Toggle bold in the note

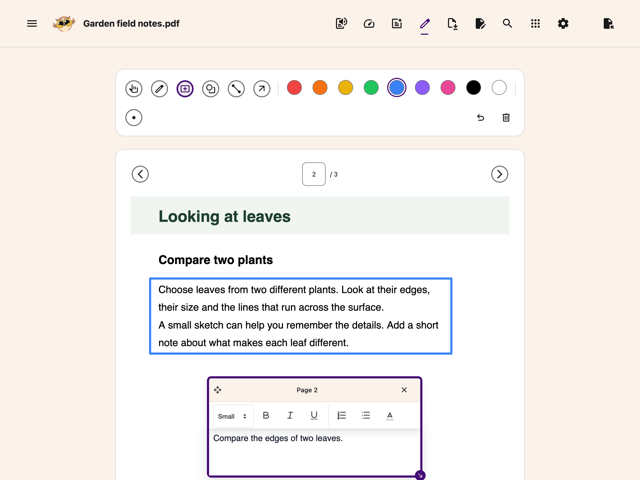click(266, 415)
